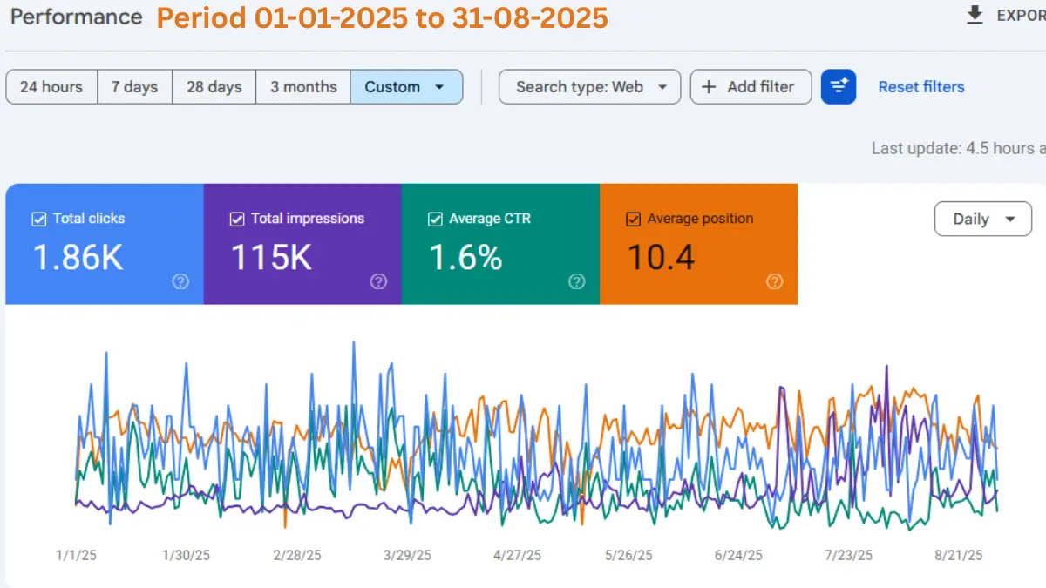The image size is (1046, 588).
Task: Click the blue filter settings icon
Action: point(839,86)
